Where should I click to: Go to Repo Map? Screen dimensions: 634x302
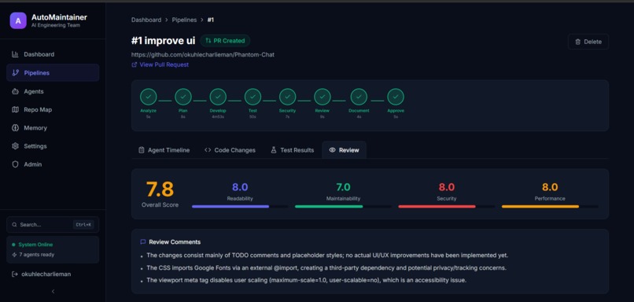53,109
